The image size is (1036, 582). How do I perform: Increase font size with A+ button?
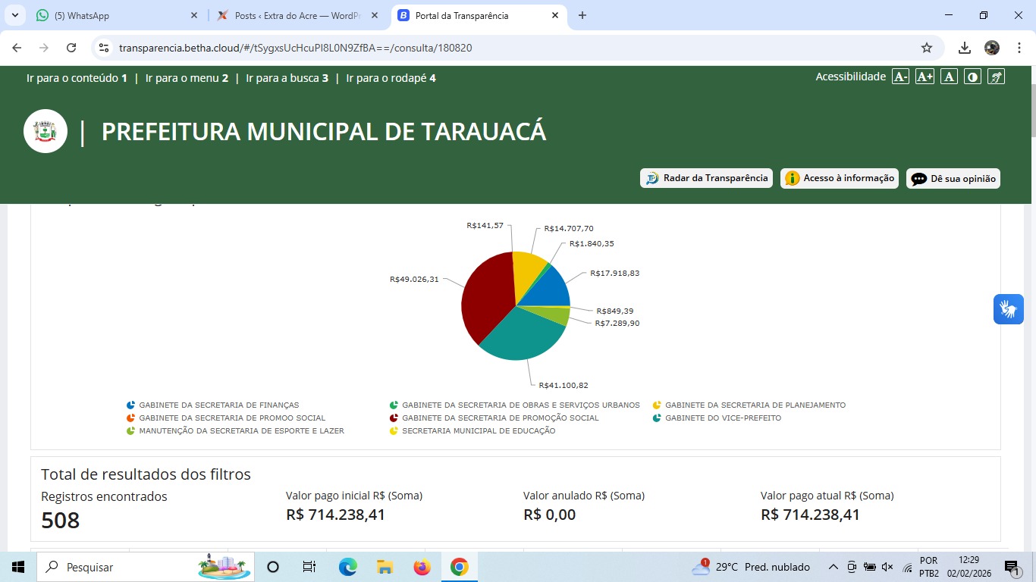(x=925, y=77)
